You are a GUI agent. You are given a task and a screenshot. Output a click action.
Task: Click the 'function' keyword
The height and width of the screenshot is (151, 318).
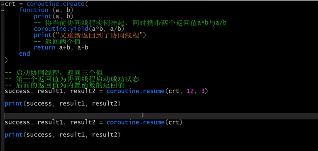tap(34, 10)
